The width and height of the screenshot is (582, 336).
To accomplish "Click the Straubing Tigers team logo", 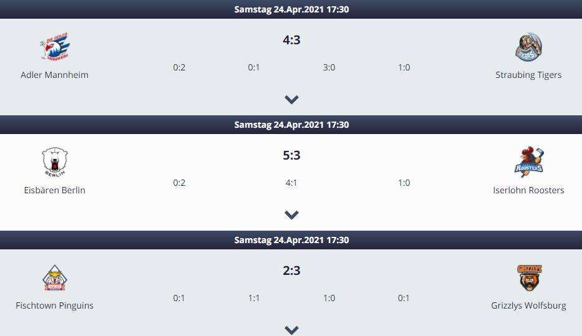I will (x=528, y=47).
